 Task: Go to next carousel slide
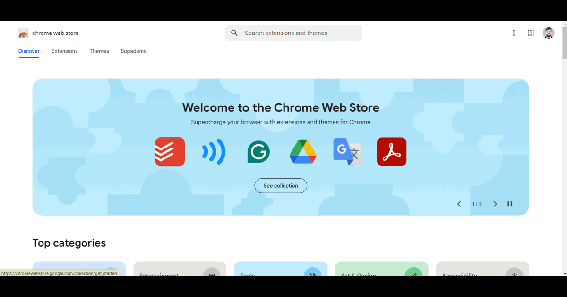pyautogui.click(x=495, y=204)
